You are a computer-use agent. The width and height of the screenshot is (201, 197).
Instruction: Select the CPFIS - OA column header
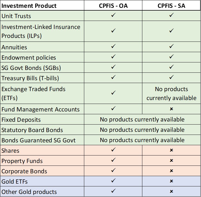(113, 6)
